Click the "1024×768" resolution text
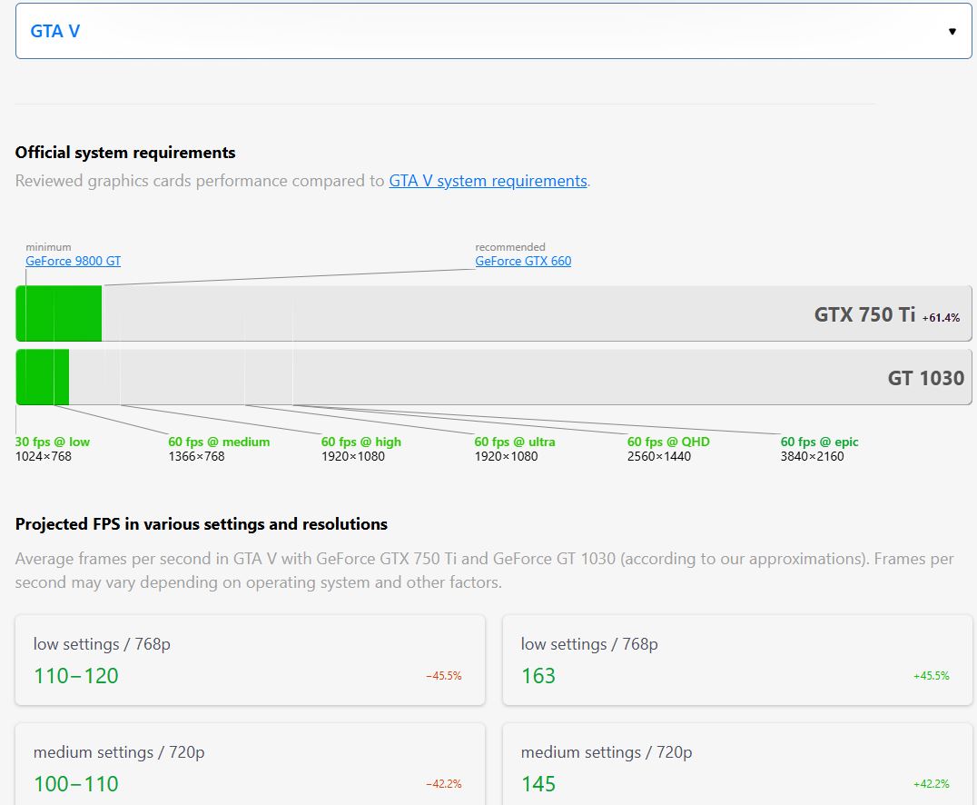 tap(43, 456)
